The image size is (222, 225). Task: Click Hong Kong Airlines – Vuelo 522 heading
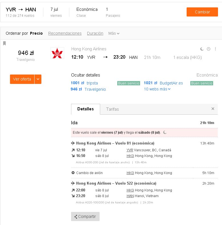(x=116, y=183)
